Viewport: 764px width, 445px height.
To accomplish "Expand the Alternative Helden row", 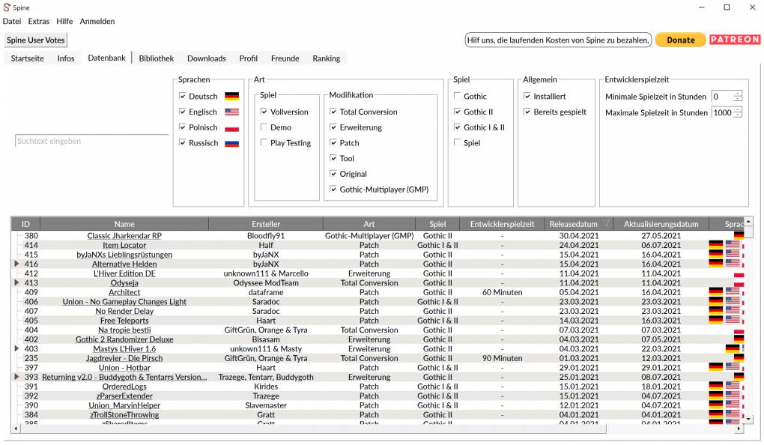I will pos(16,264).
